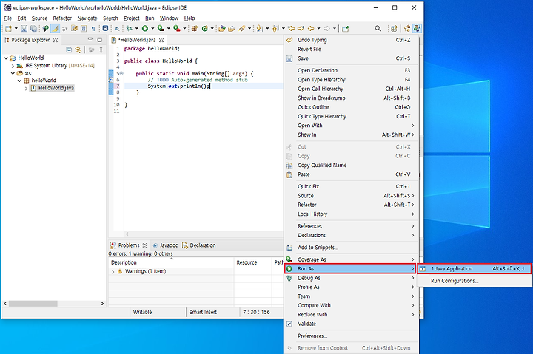The image size is (533, 354).
Task: Click Collapse All in Package Explorer
Action: 69,50
